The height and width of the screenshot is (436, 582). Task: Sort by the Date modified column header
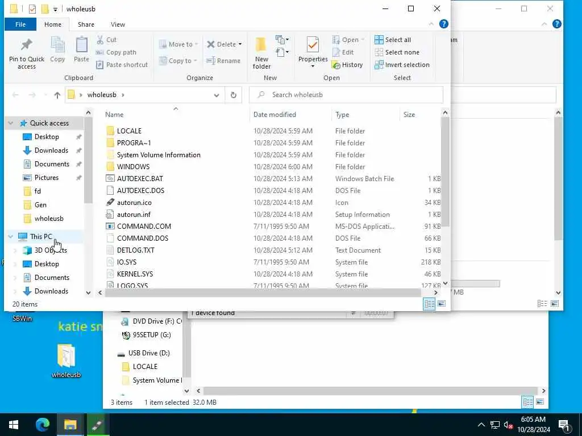[275, 115]
